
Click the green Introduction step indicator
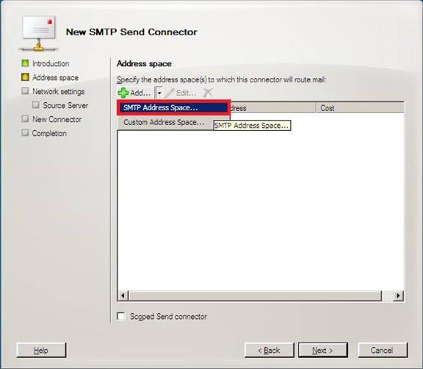(x=25, y=63)
